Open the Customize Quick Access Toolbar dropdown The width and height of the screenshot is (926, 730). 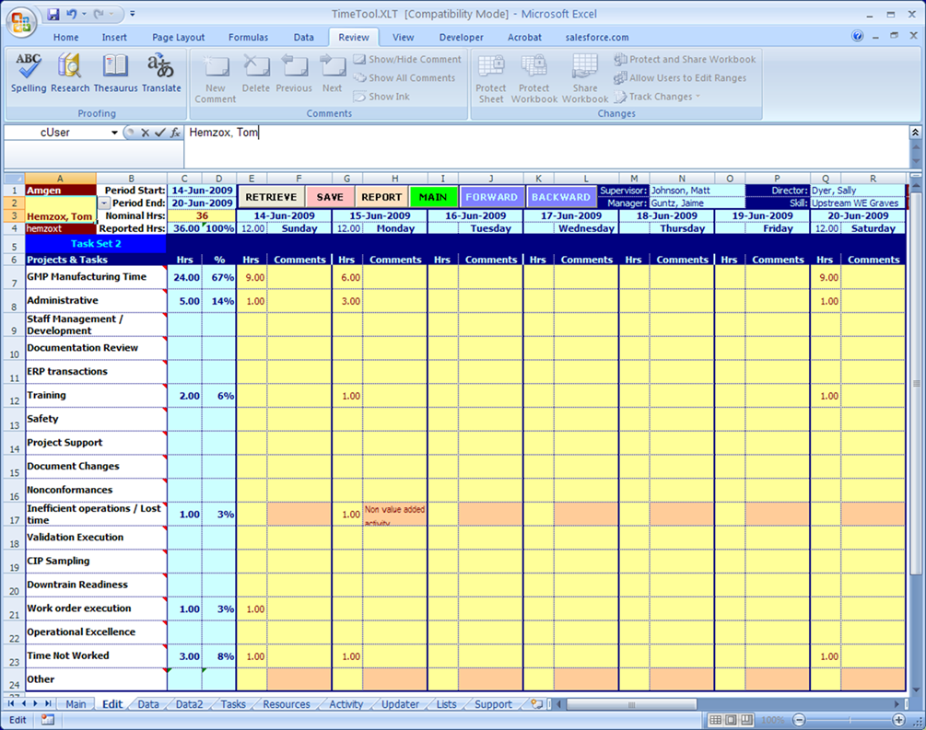(133, 14)
